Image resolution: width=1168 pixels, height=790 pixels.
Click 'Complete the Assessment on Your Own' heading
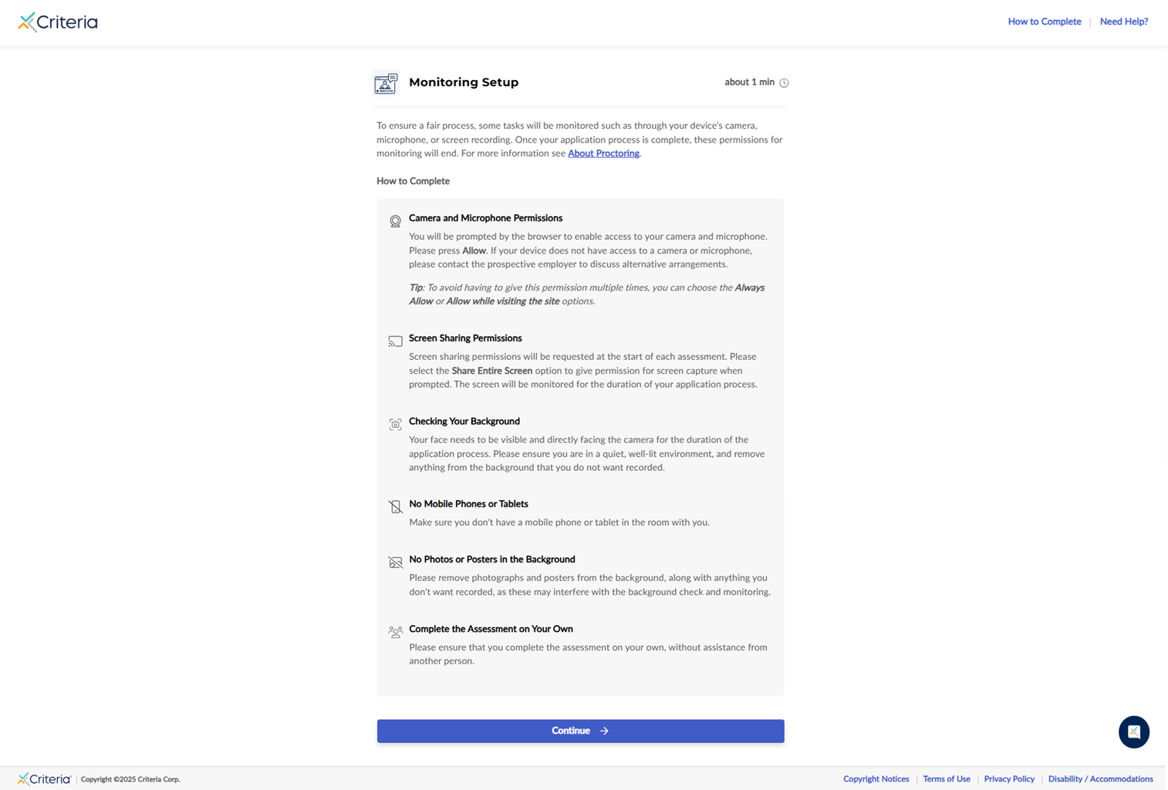pyautogui.click(x=491, y=629)
